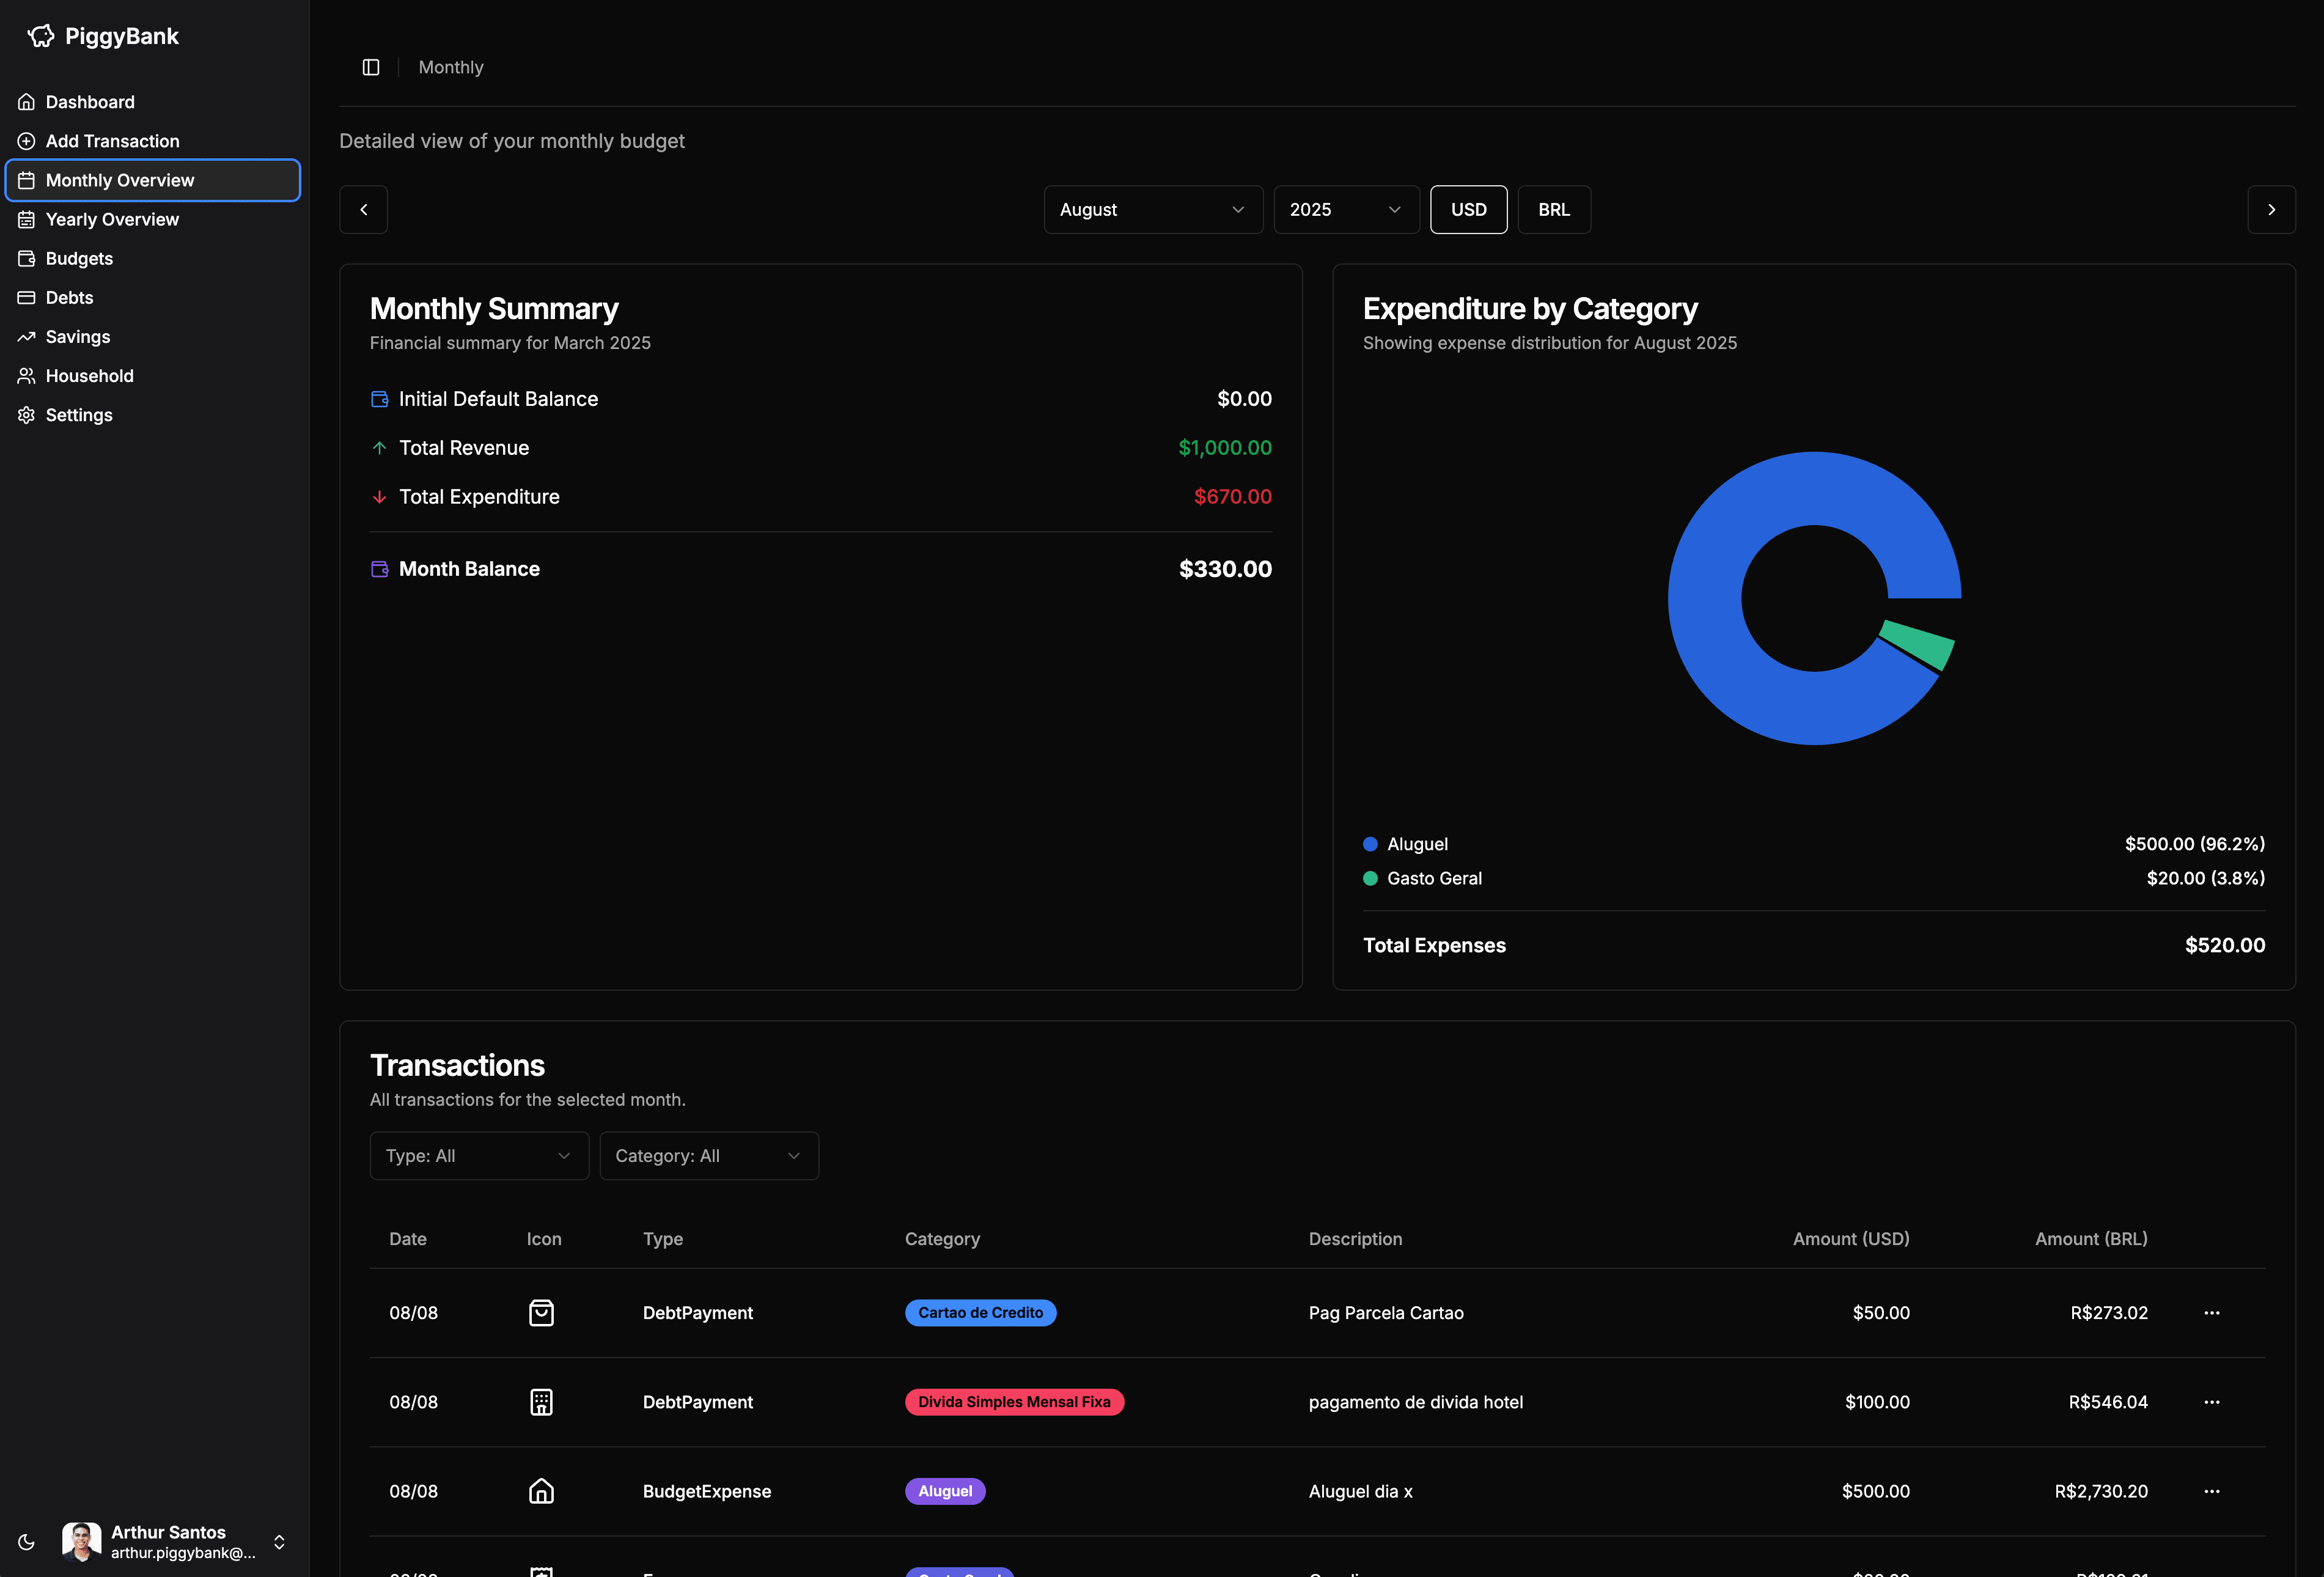Open Savings via the trend-line icon
Viewport: 2324px width, 1577px height.
[27, 337]
